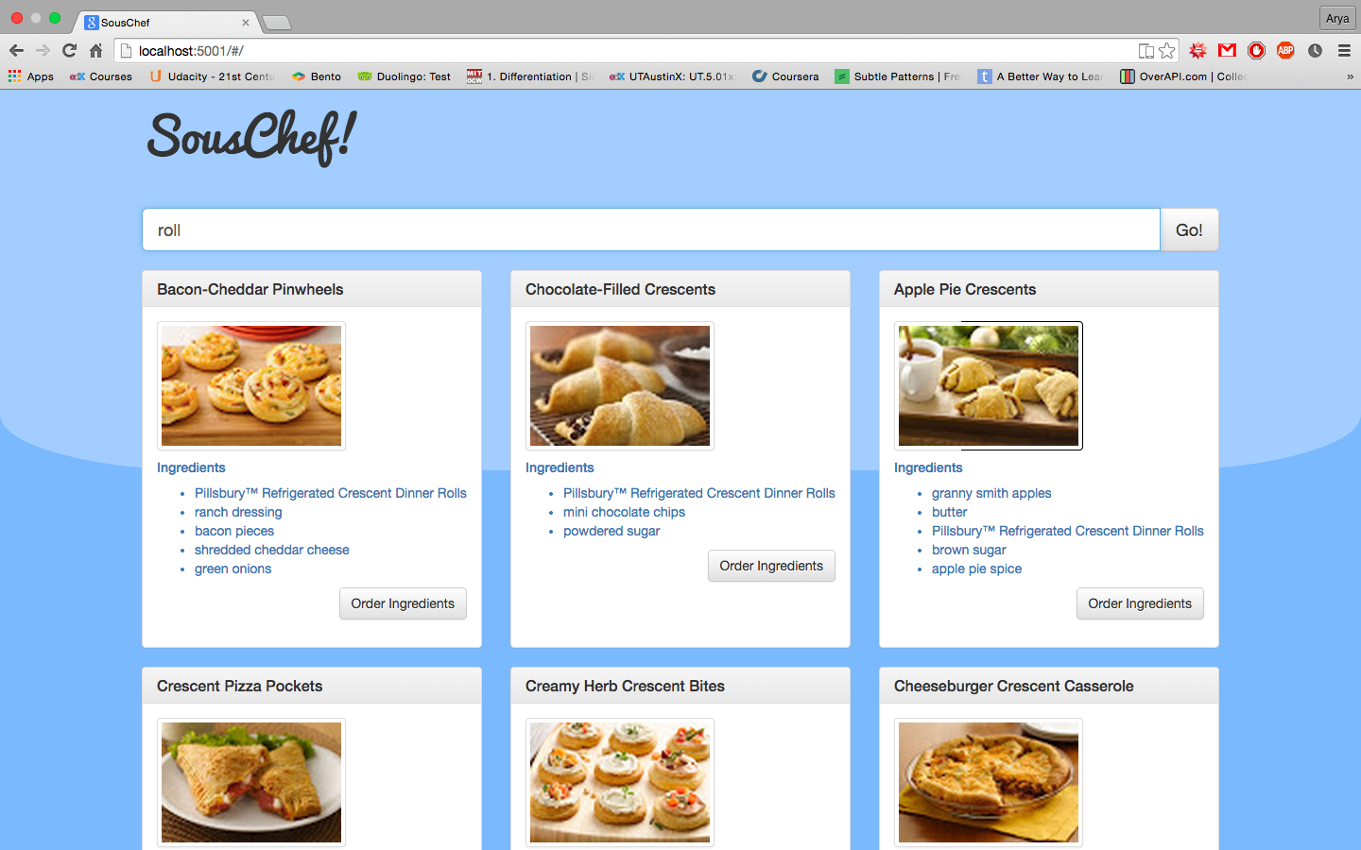This screenshot has height=850, width=1361.
Task: Open a new browser tab
Action: pos(276,23)
